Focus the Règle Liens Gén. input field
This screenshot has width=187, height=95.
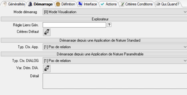[74, 25]
